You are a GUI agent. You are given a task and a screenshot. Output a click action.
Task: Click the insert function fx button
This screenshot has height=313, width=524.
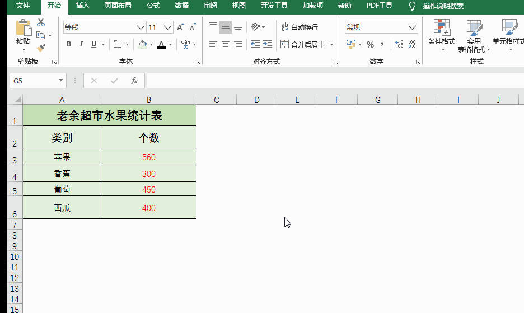tap(134, 81)
